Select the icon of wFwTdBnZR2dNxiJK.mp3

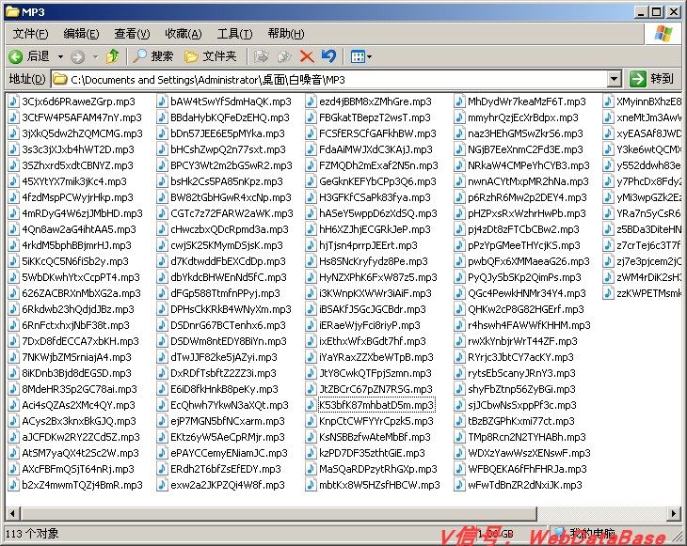459,485
